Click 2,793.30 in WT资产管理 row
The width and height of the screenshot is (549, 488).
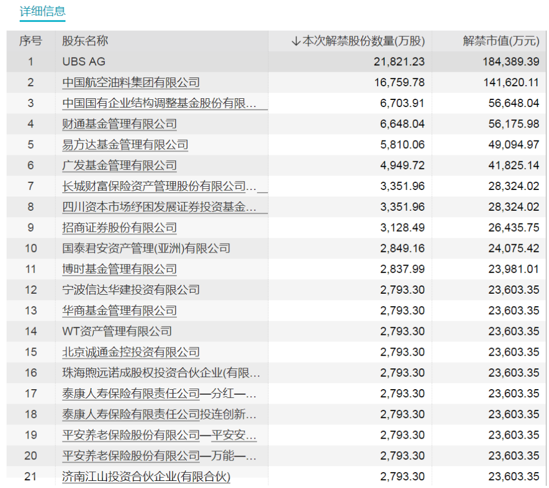click(x=402, y=331)
